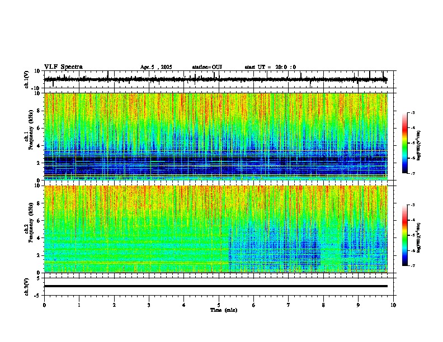Viewport: 443px width, 342px height.
Task: Click the "ch.1(V)" waveform axis label
Action: point(27,79)
